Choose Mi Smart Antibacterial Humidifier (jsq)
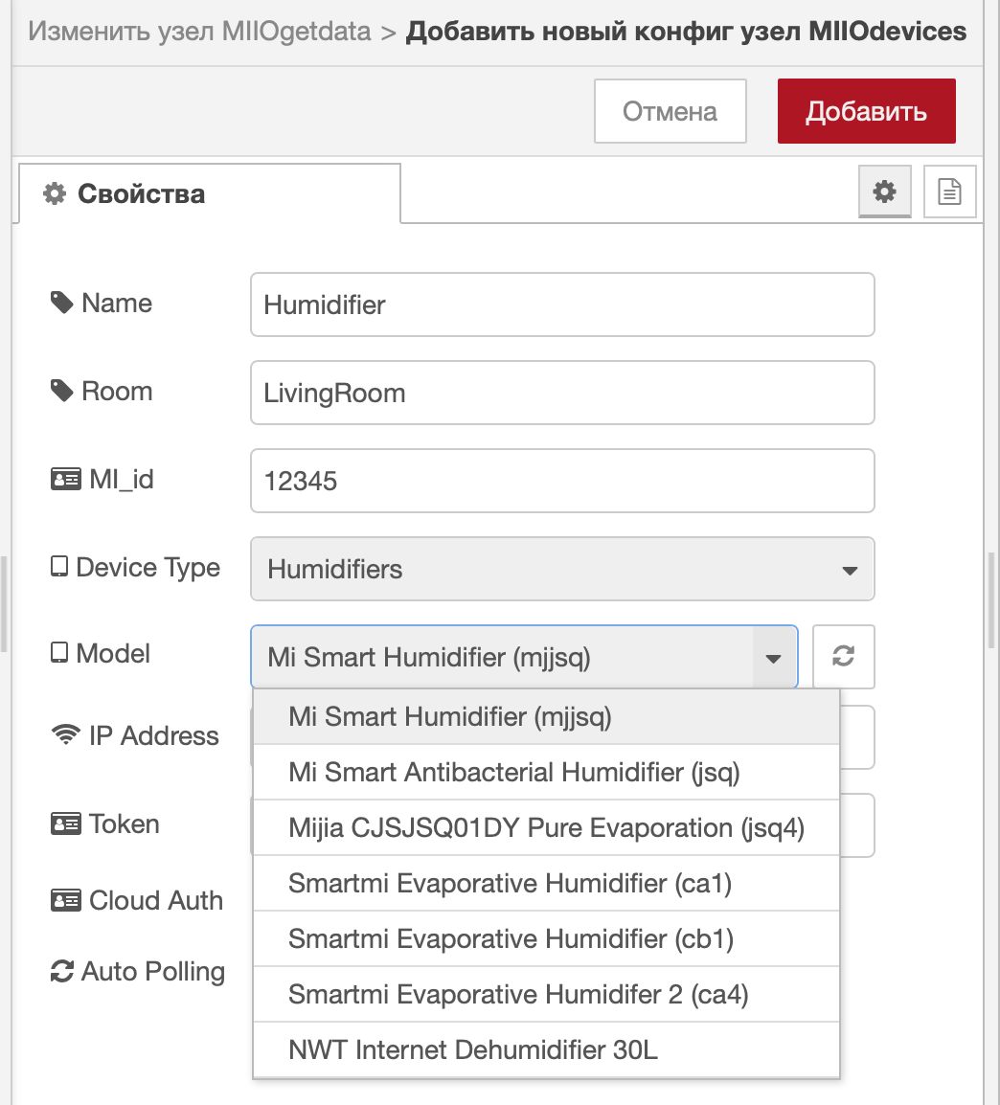Image resolution: width=1000 pixels, height=1105 pixels. (546, 773)
